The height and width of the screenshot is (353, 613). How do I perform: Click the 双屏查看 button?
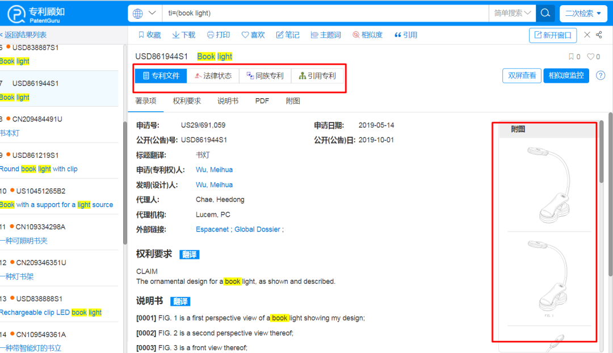pos(522,75)
